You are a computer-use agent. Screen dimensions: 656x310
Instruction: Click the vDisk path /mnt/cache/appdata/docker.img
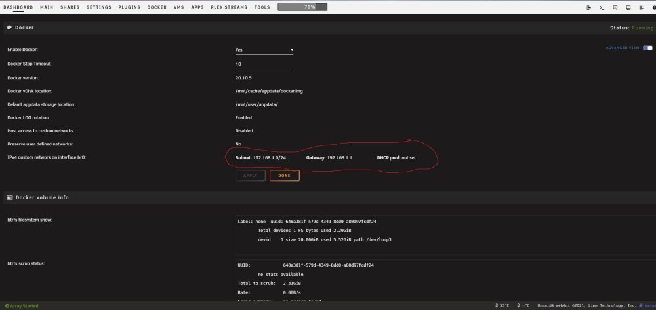click(269, 91)
